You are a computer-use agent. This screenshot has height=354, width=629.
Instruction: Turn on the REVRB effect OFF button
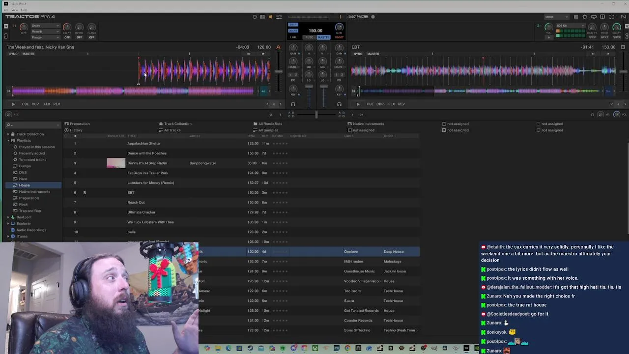[x=79, y=37]
